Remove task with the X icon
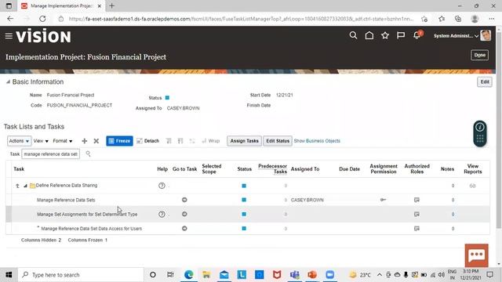The width and height of the screenshot is (502, 282). click(x=96, y=141)
